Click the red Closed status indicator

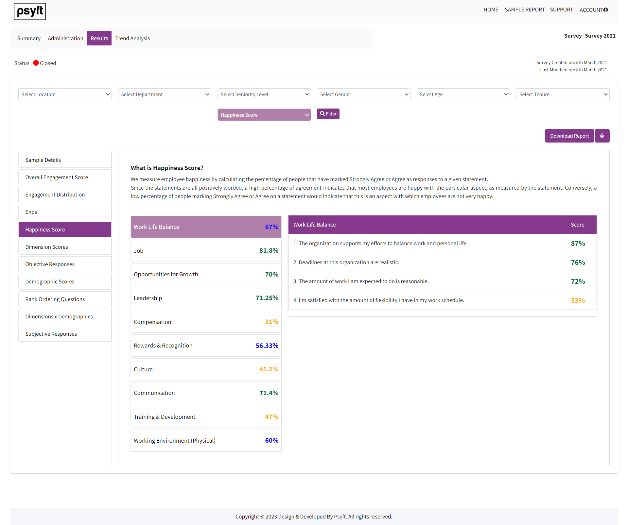pos(37,63)
